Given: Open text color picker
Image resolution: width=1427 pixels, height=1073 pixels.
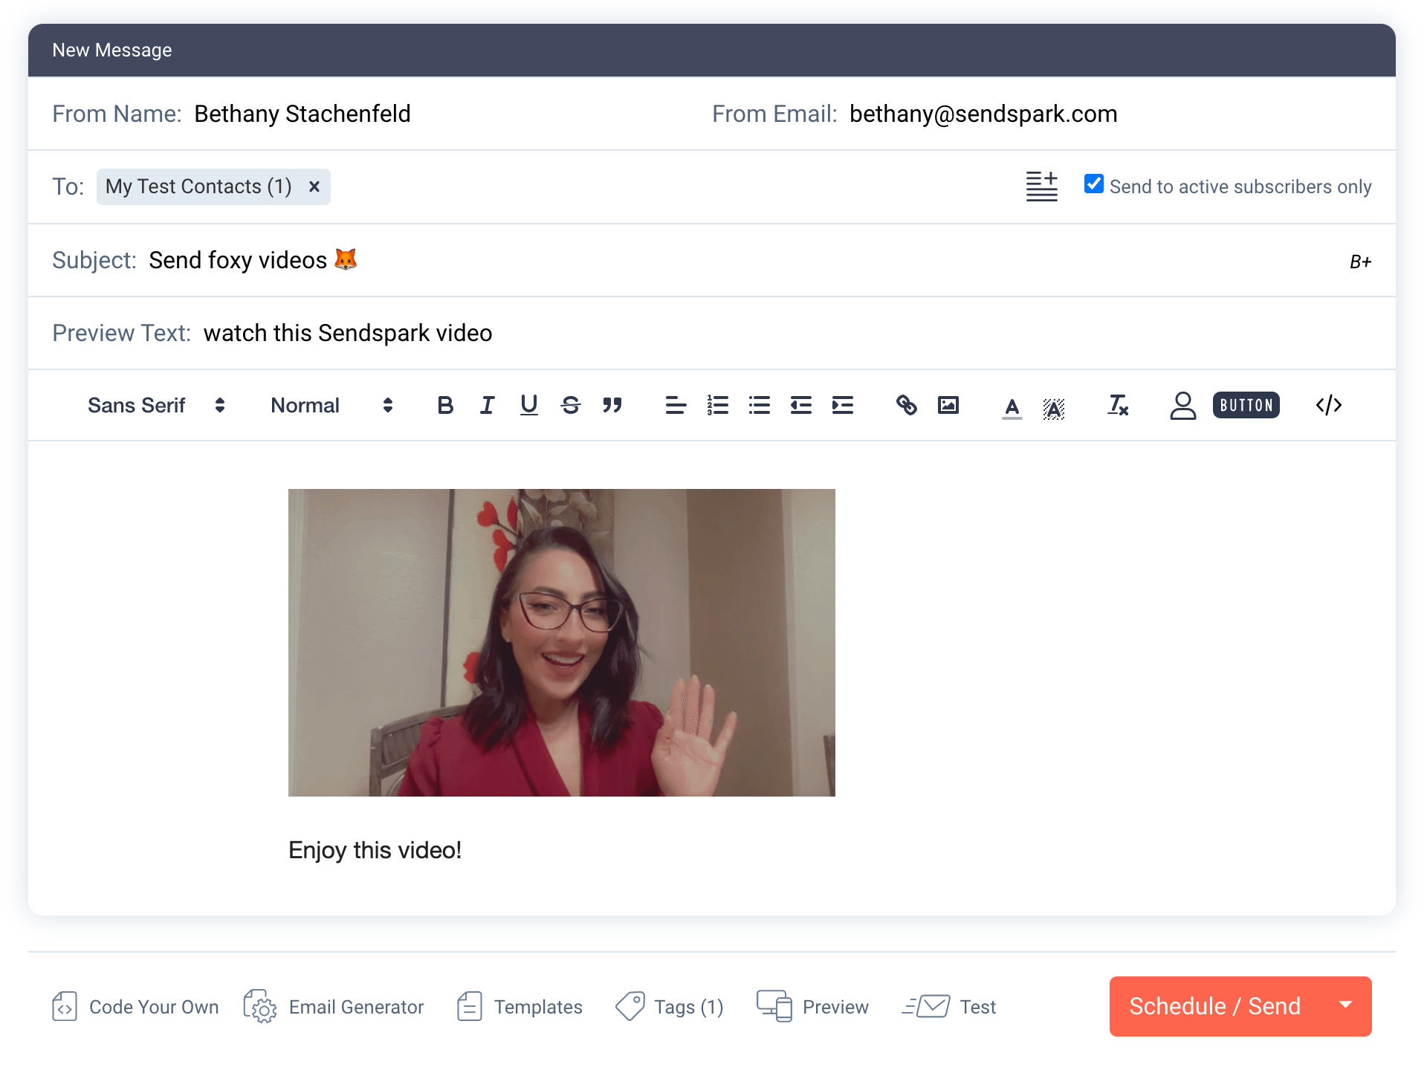Looking at the screenshot, I should (1012, 407).
